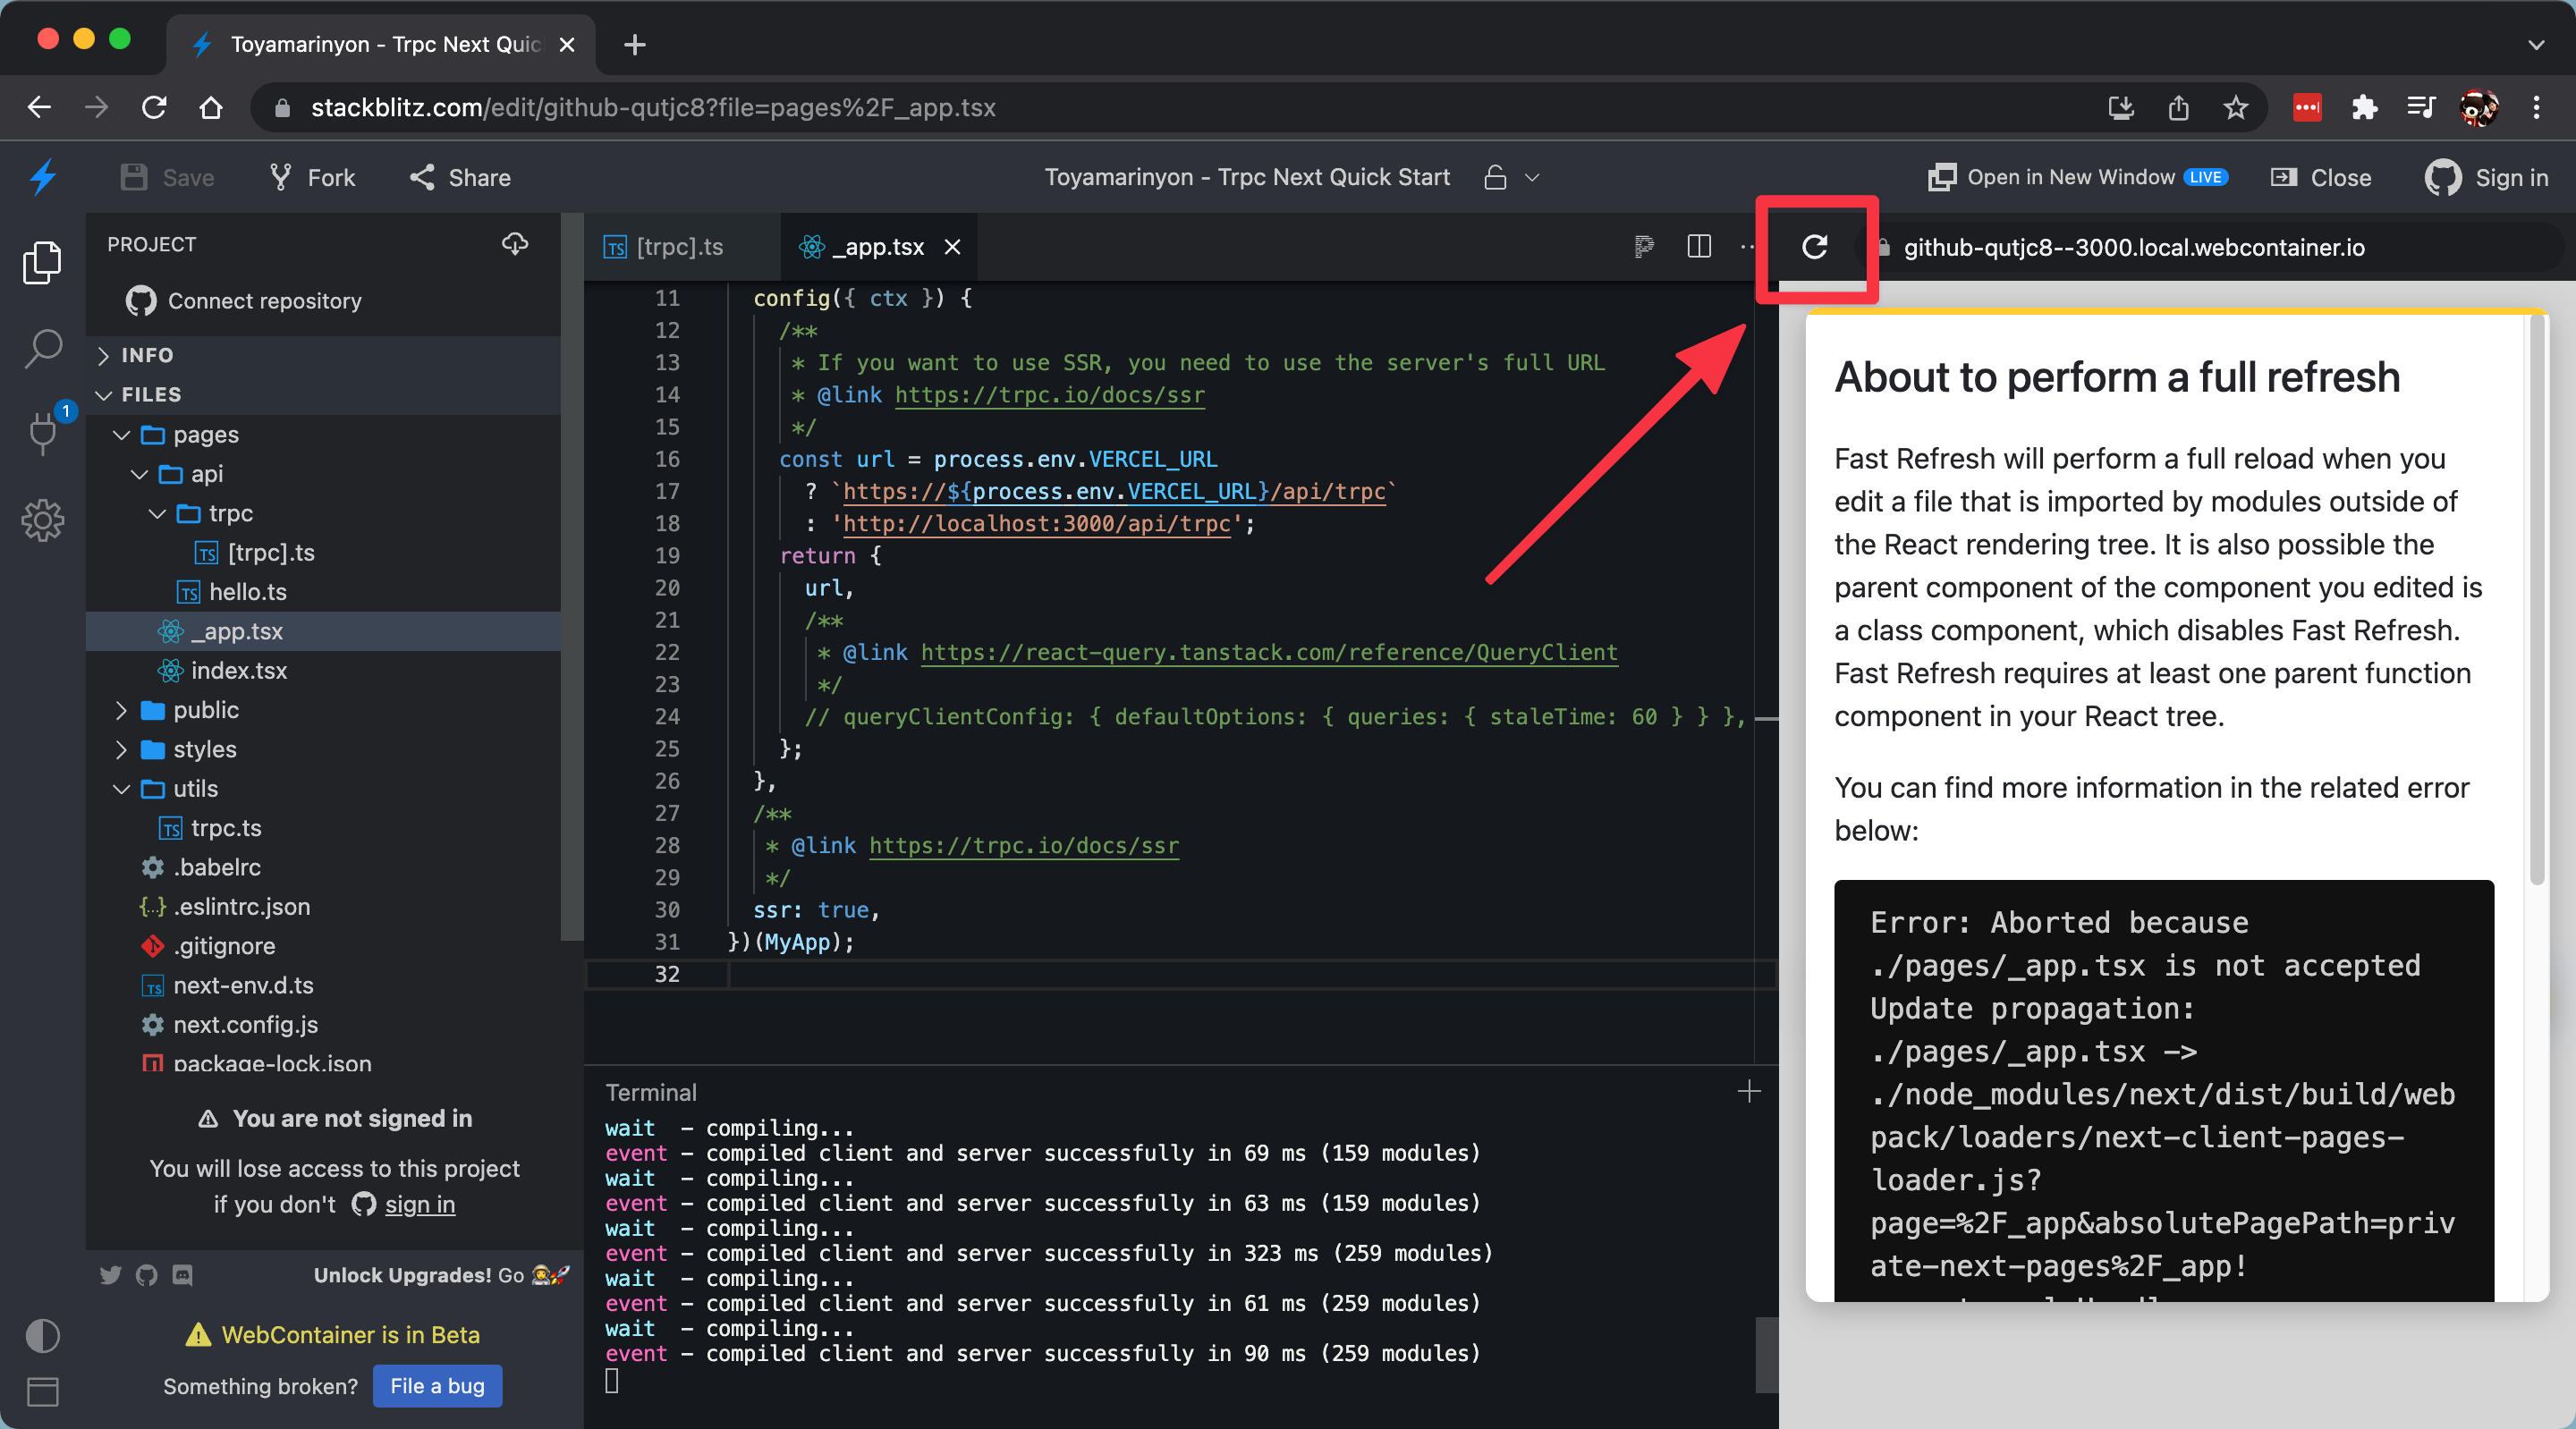Open the file explorer panel in the sidebar
This screenshot has width=2576, height=1429.
(x=42, y=262)
